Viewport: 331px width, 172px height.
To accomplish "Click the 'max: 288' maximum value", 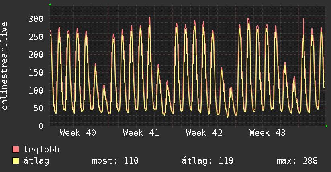I will [x=297, y=161].
